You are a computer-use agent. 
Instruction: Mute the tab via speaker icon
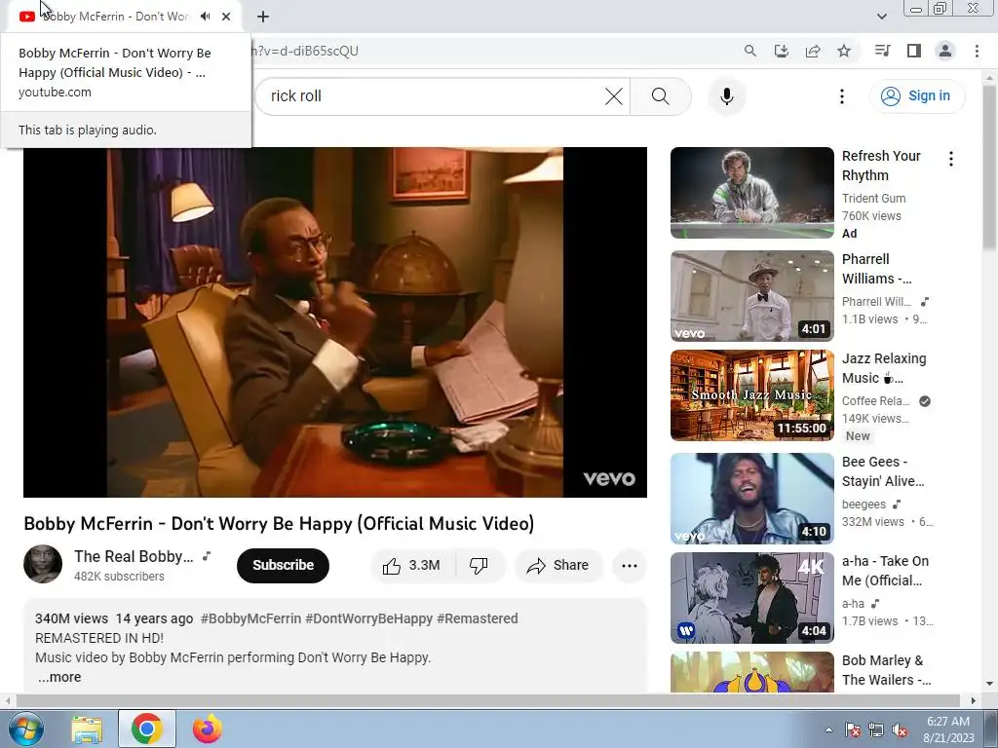point(205,17)
